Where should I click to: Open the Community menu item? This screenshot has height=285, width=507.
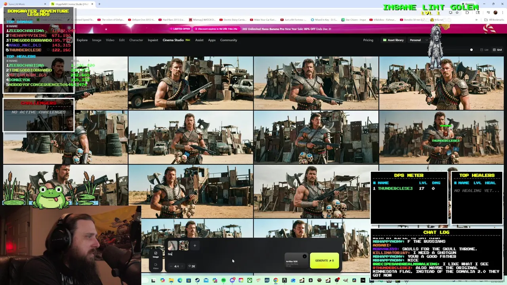click(x=229, y=40)
